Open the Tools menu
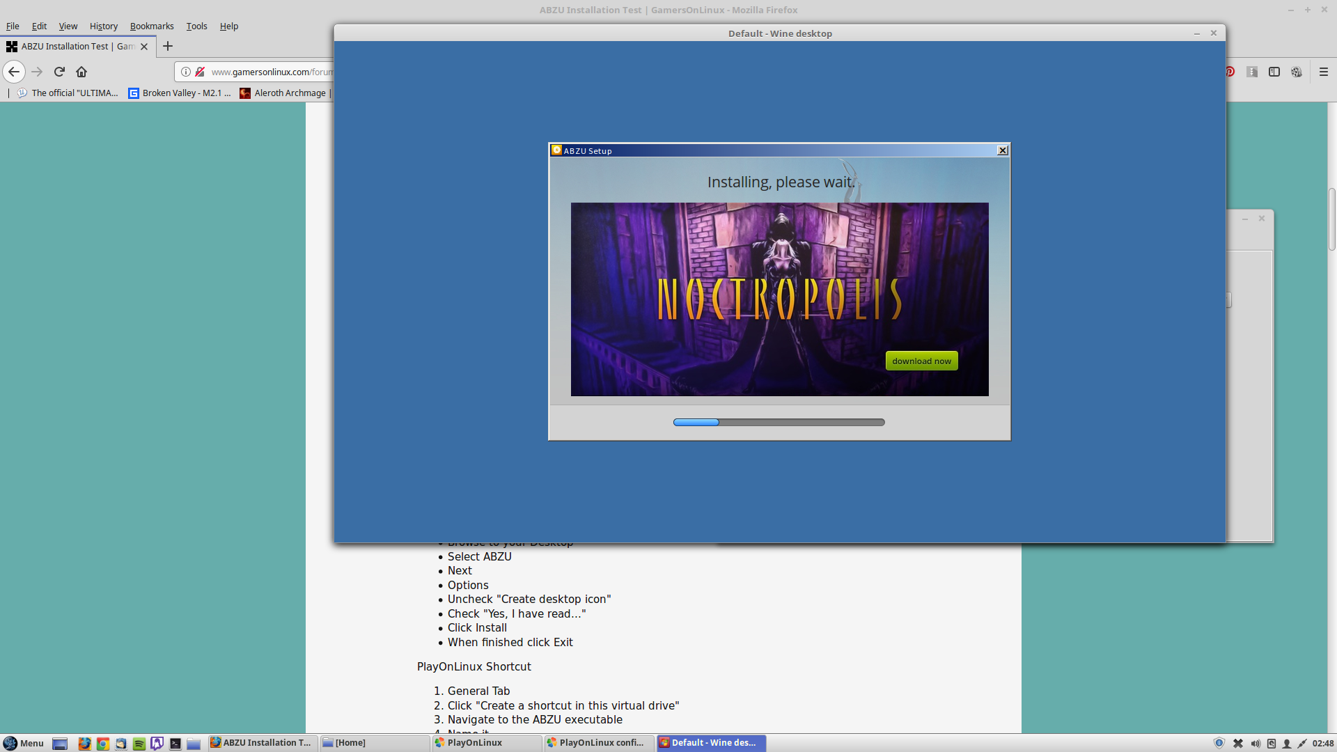 (196, 26)
